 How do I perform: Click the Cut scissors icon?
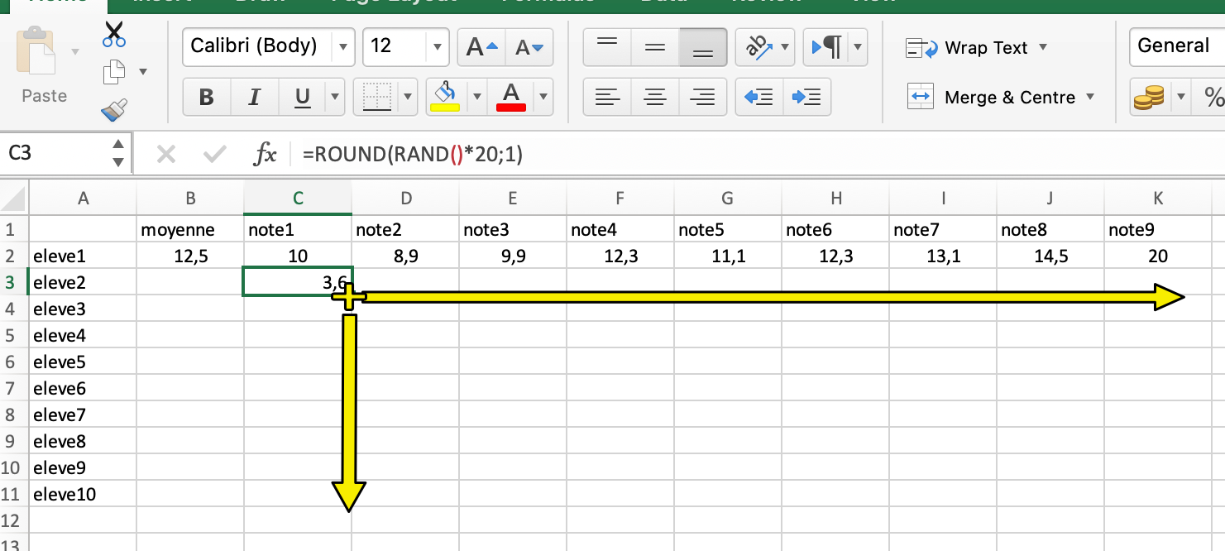114,36
